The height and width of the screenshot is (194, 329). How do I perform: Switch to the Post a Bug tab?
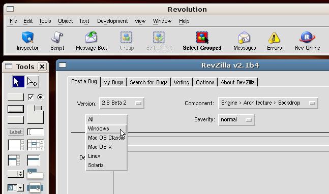84,81
